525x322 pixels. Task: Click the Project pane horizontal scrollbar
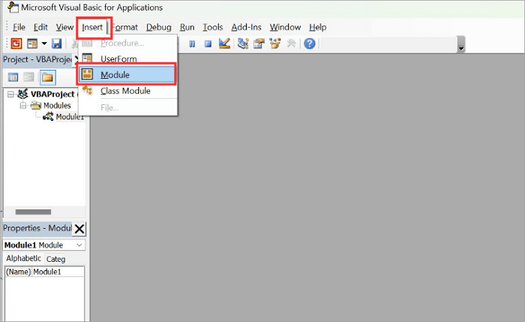(33, 212)
